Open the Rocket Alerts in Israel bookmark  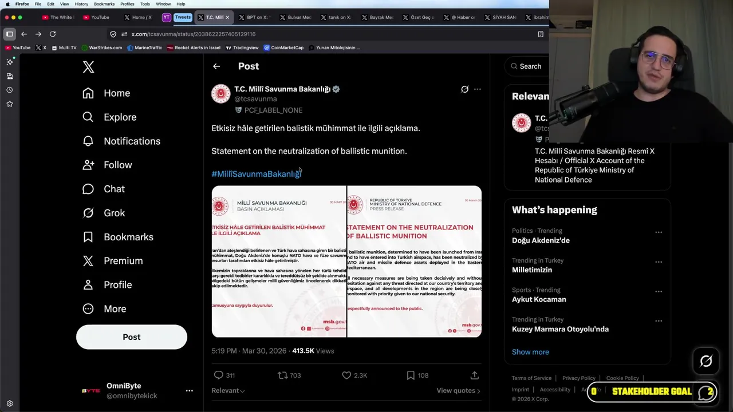tap(194, 48)
